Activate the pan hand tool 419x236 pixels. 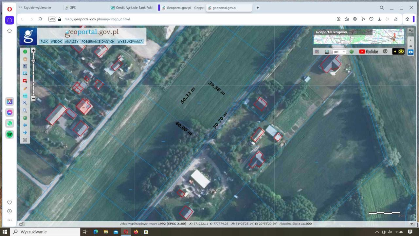(x=25, y=59)
